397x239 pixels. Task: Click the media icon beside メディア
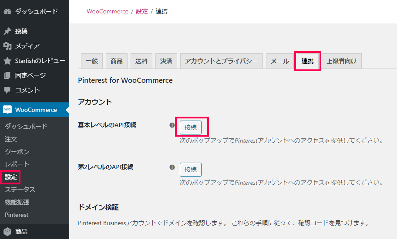coord(7,46)
